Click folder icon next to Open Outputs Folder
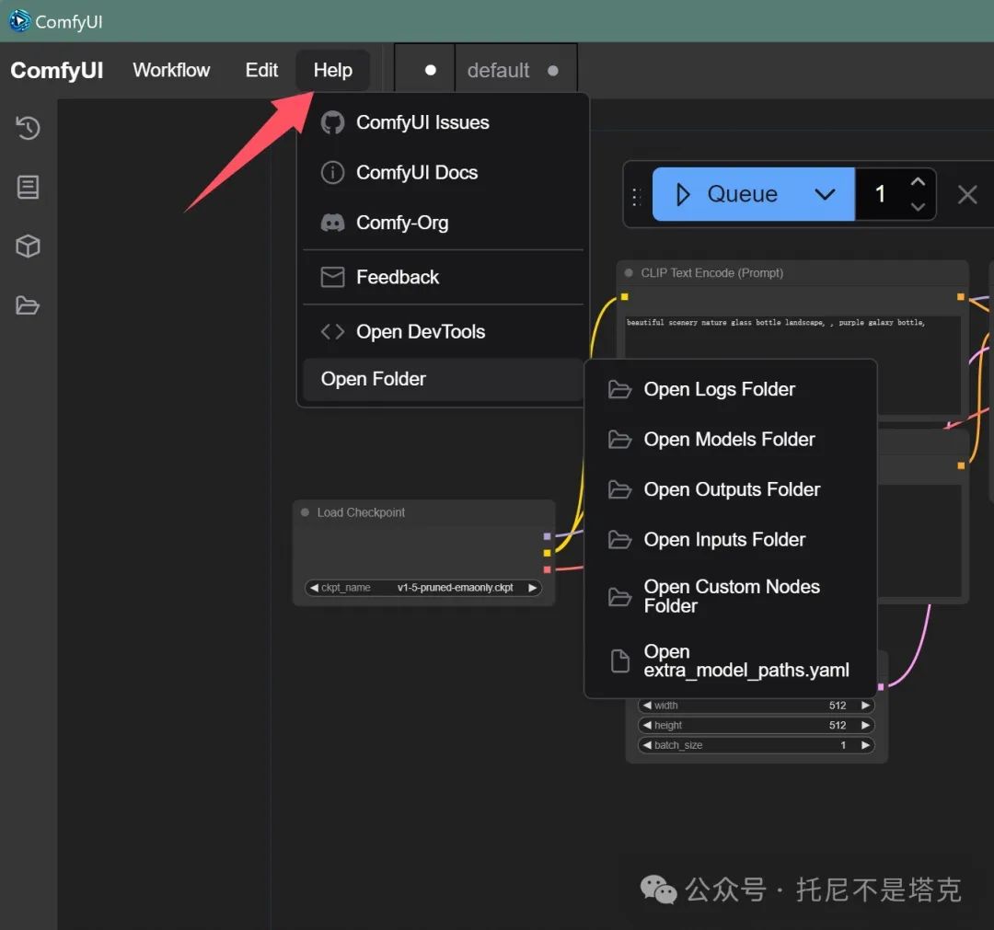This screenshot has height=930, width=994. pos(619,489)
